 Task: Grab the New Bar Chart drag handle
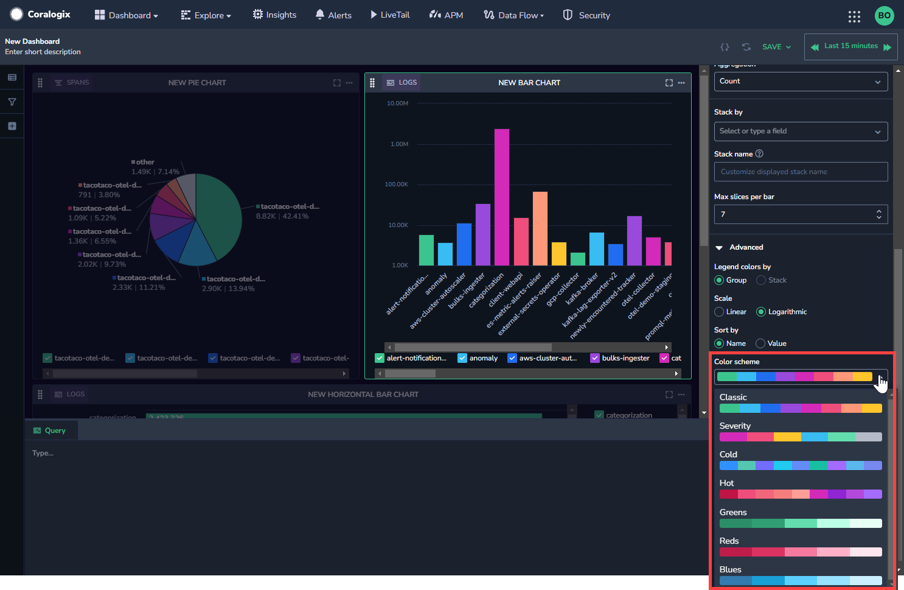[x=372, y=83]
